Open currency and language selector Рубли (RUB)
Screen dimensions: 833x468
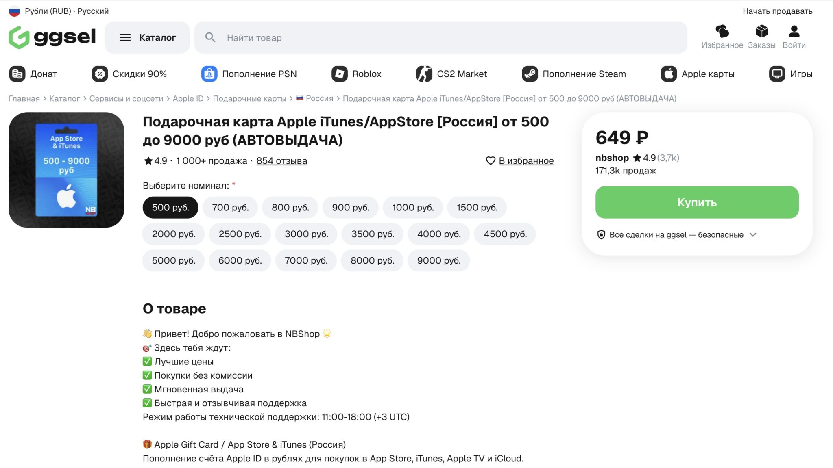tap(59, 11)
